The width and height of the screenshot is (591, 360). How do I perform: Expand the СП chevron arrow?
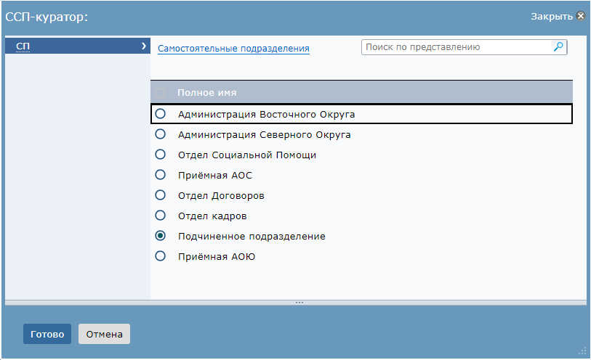pos(144,46)
